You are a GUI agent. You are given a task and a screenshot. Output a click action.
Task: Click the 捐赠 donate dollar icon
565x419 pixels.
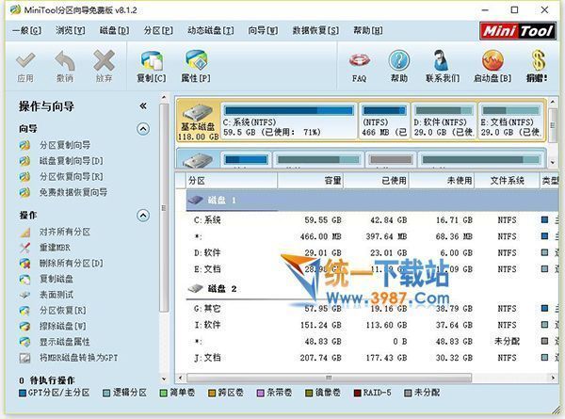point(538,61)
